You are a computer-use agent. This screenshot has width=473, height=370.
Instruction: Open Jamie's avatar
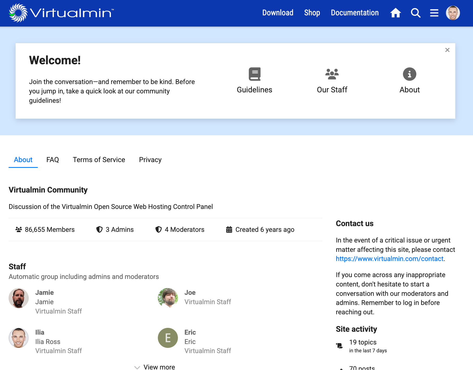pos(18,298)
